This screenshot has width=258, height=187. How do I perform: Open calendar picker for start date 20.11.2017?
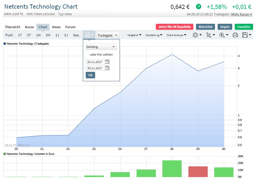point(107,62)
